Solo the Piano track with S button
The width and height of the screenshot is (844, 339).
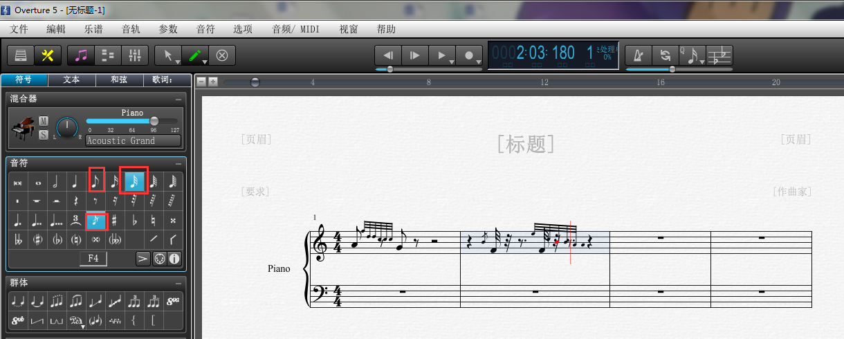[44, 135]
